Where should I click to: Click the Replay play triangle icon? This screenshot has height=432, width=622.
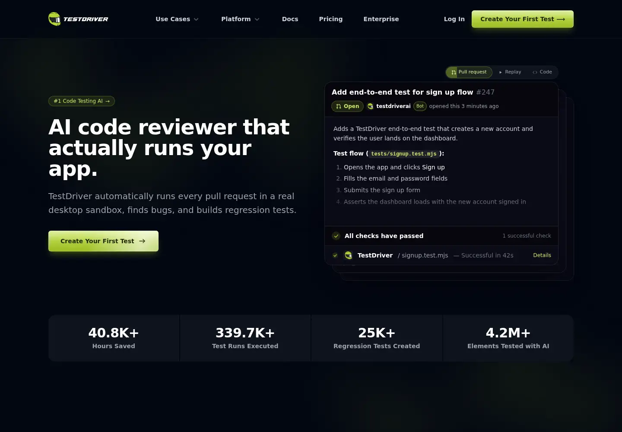tap(501, 73)
